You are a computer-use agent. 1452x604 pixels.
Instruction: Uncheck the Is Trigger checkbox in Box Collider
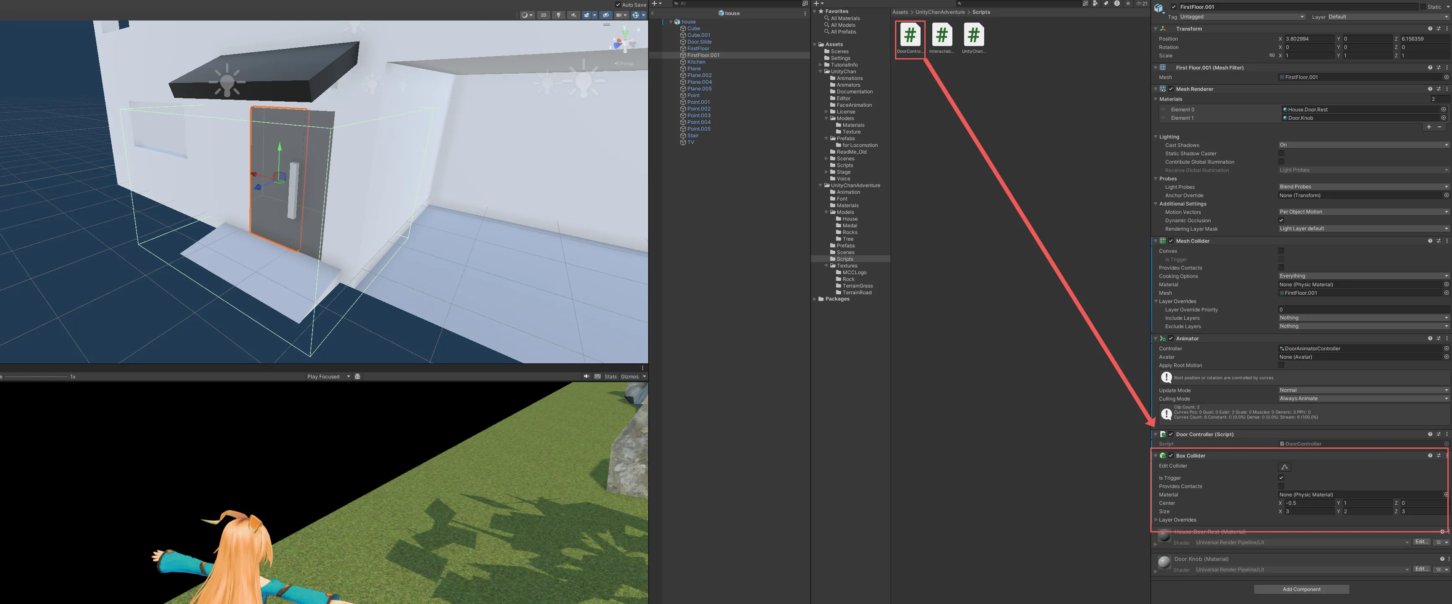click(1281, 478)
